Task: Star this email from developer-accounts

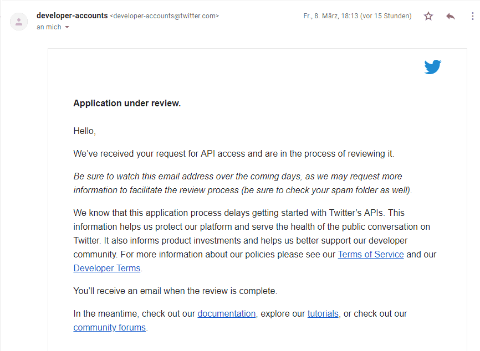Action: pos(428,16)
